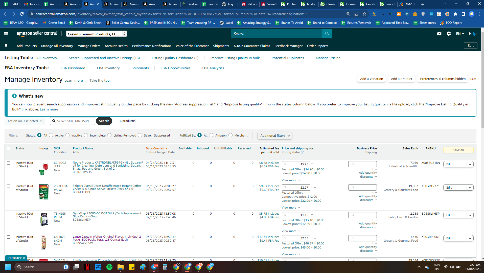Click the pricing status info icon
The height and width of the screenshot is (273, 484).
(303, 153)
